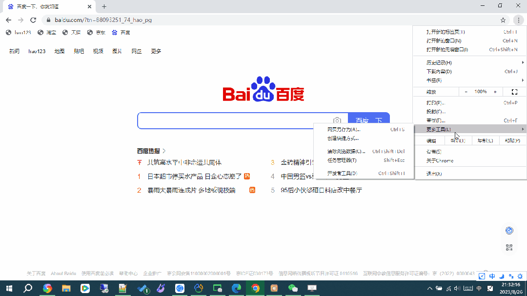Screen dimensions: 527x296
Task: Select 关于Chrome menu item
Action: [x=470, y=160]
